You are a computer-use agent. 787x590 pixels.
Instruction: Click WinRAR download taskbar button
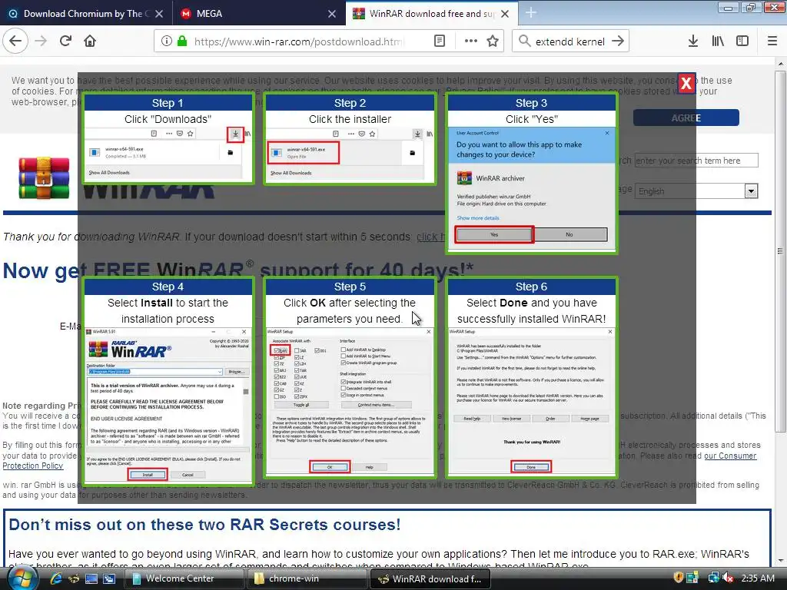[x=429, y=579]
